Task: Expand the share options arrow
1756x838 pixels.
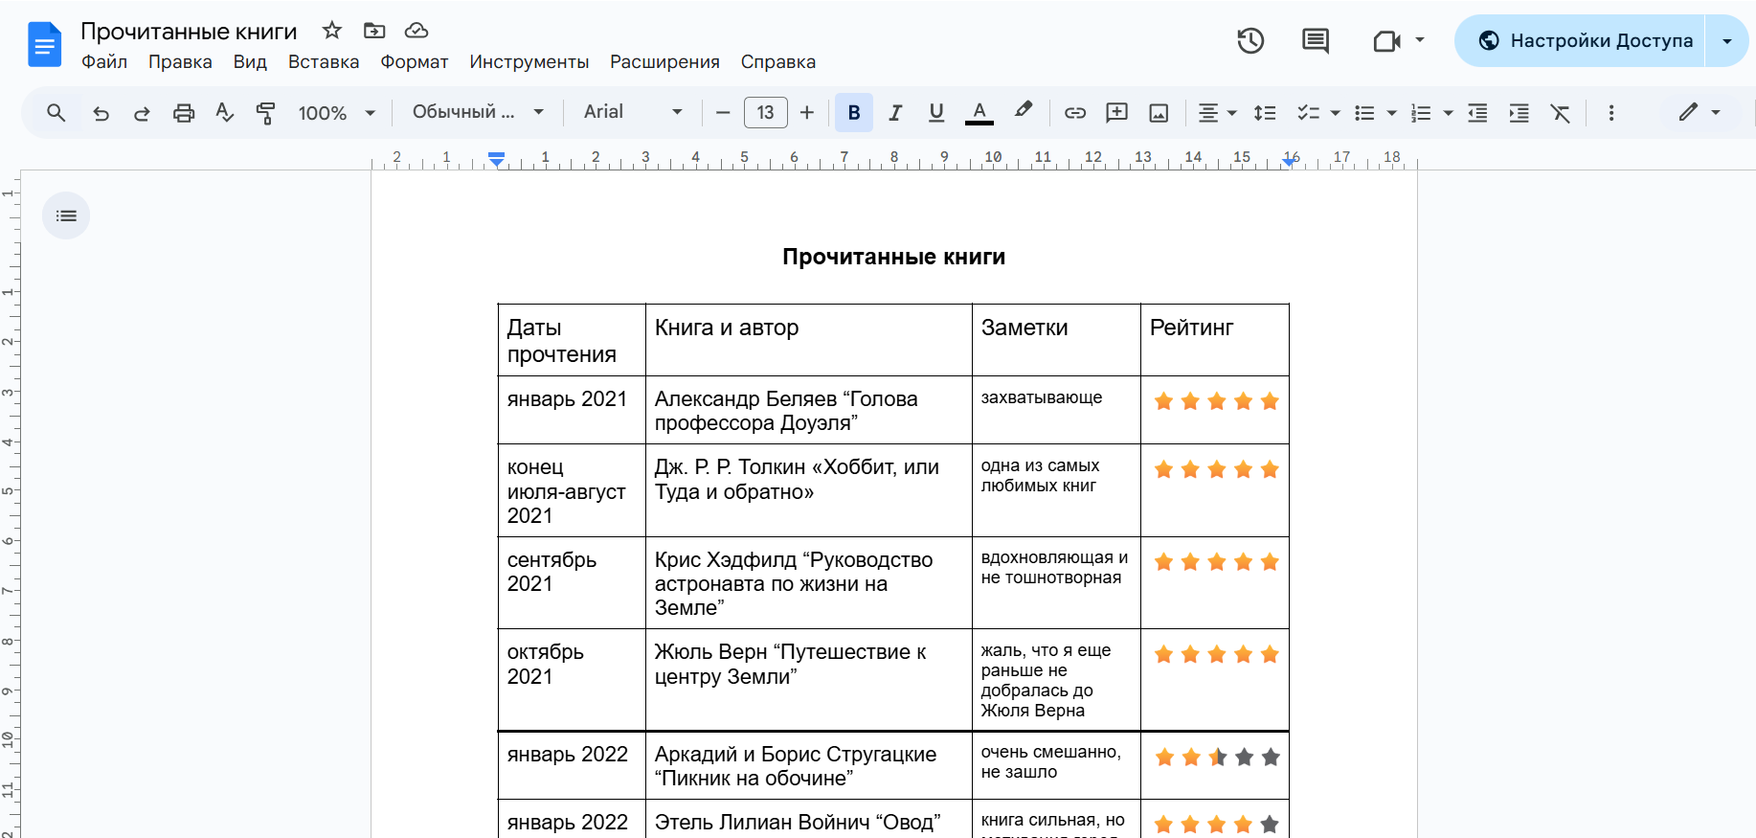Action: click(1727, 41)
